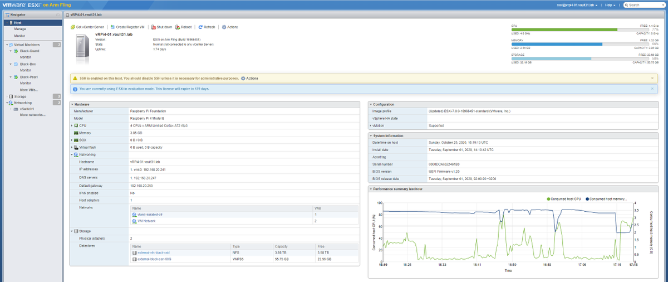Open the external-black-san-60G datastore link

point(153,259)
